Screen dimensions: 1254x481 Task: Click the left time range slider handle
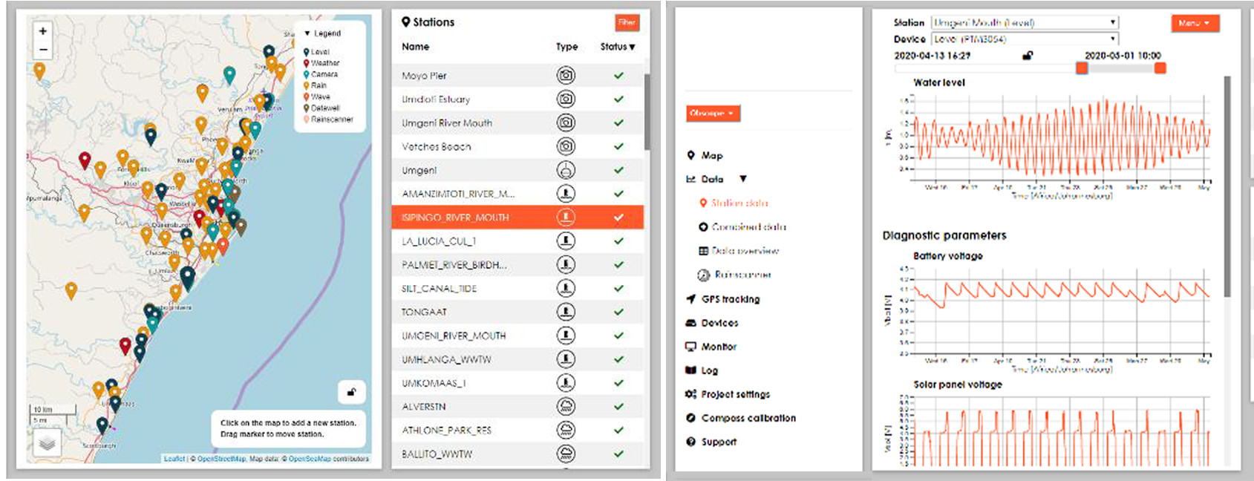tap(1082, 68)
